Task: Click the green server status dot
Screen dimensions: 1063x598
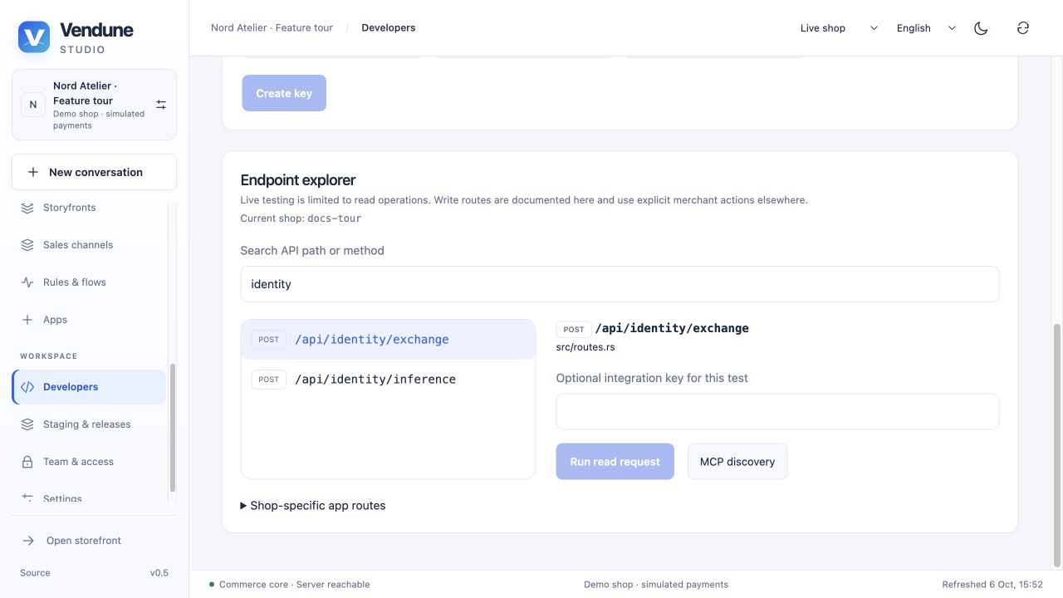Action: (x=212, y=584)
